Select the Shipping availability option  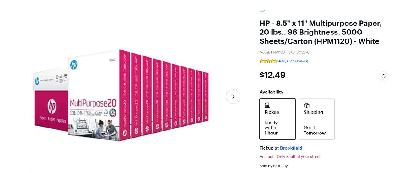(x=316, y=119)
